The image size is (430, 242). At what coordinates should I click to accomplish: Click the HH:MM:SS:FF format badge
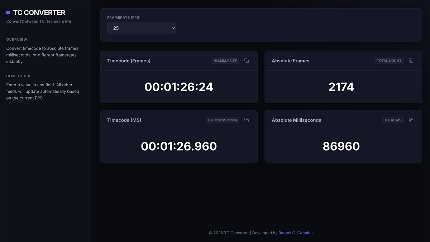tap(225, 61)
